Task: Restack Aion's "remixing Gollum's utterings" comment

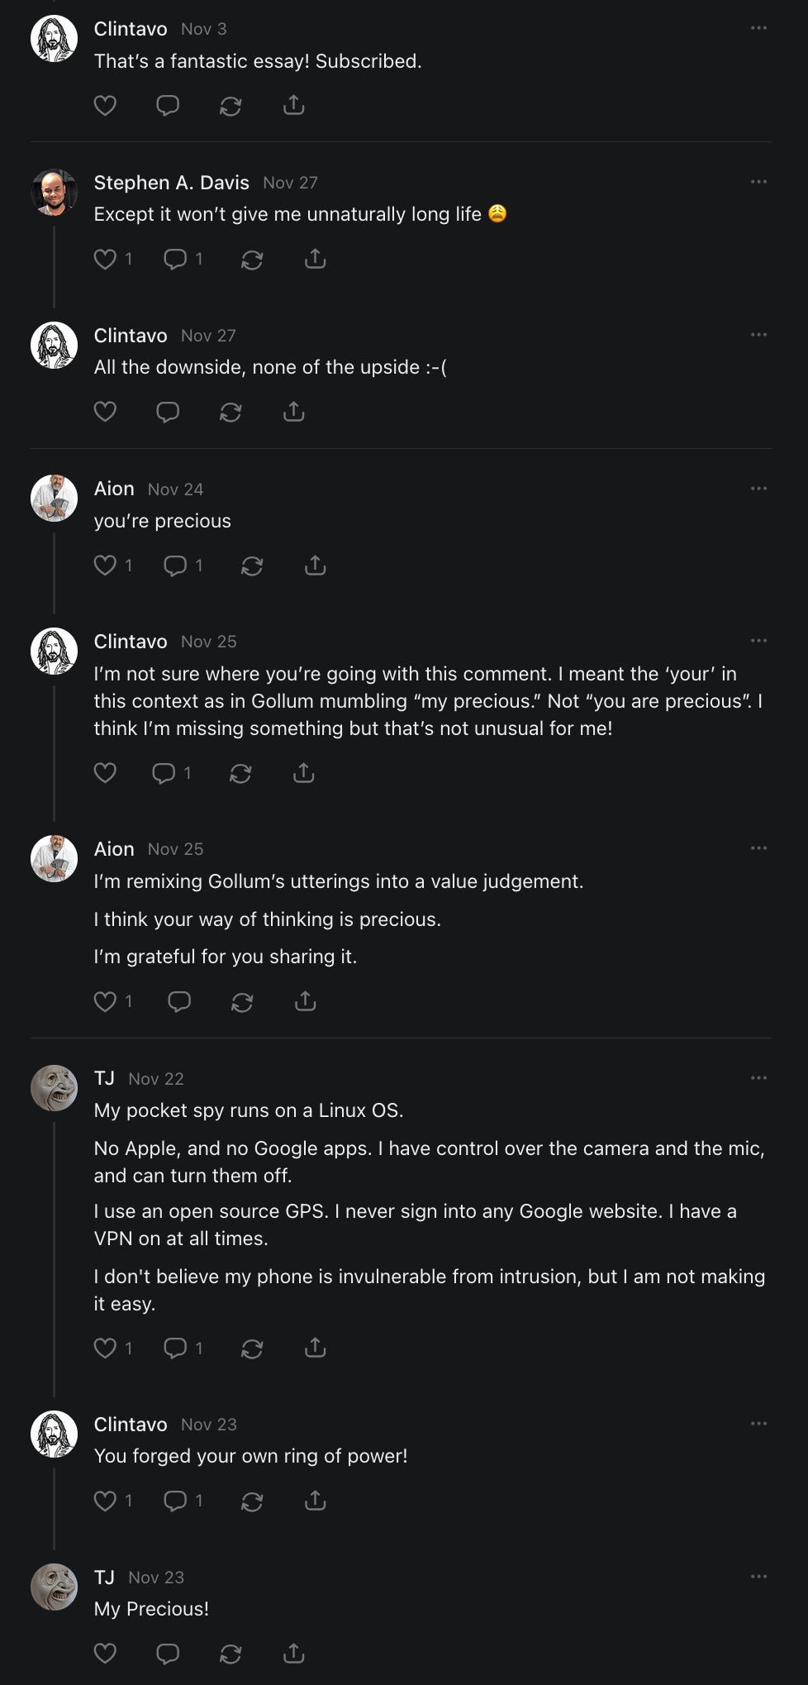Action: [x=242, y=1002]
